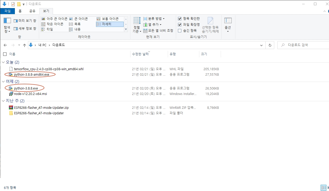This screenshot has height=191, width=329.
Task: Select 큰 아이콘 layout
Action: [79, 19]
